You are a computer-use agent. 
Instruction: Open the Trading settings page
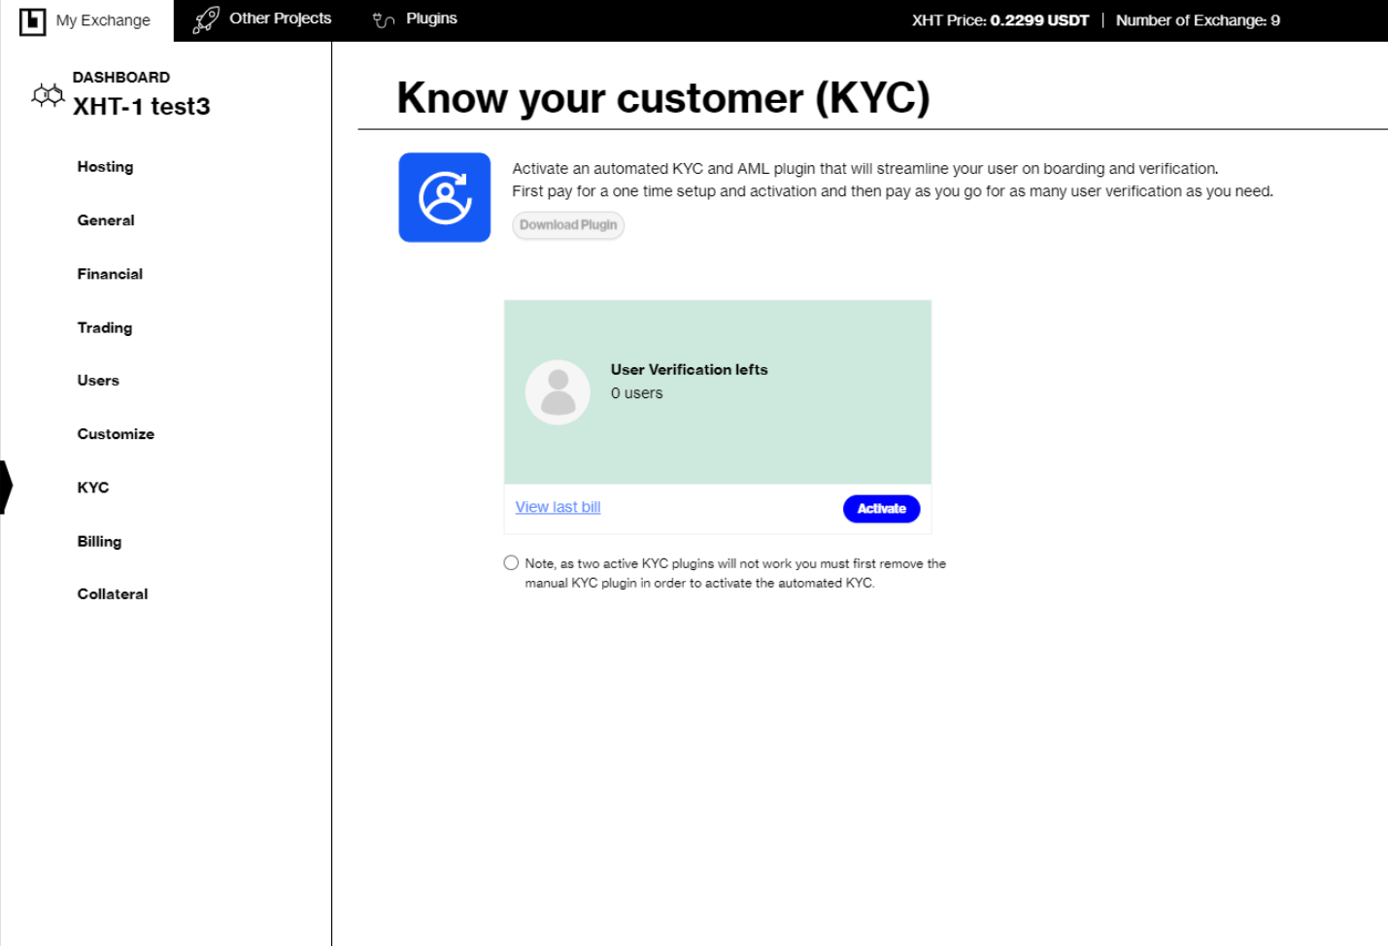coord(104,327)
